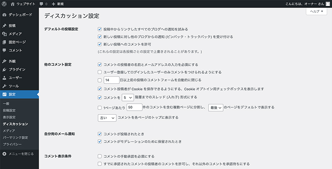Enable previously approved comment author checkbox

click(100, 164)
